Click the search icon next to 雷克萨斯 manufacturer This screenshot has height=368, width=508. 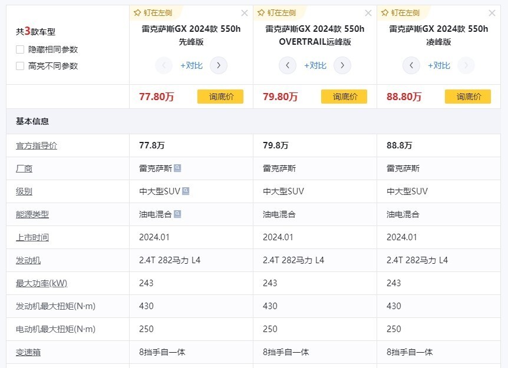177,168
